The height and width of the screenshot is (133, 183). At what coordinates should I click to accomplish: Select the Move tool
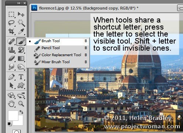(x=21, y=14)
